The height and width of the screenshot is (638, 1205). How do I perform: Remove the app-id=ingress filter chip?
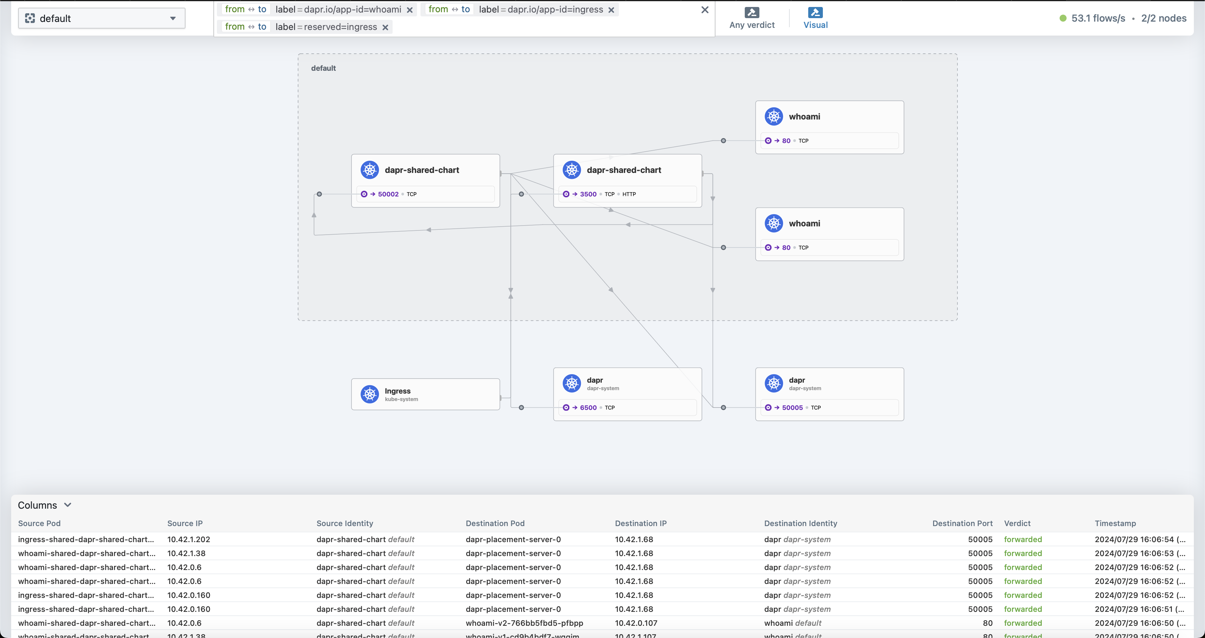611,10
